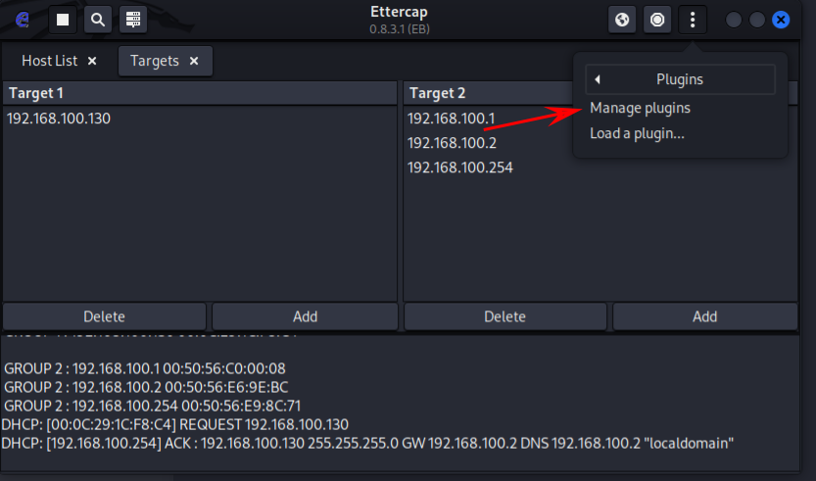
Task: Click the stop MITM circle icon
Action: (x=657, y=20)
